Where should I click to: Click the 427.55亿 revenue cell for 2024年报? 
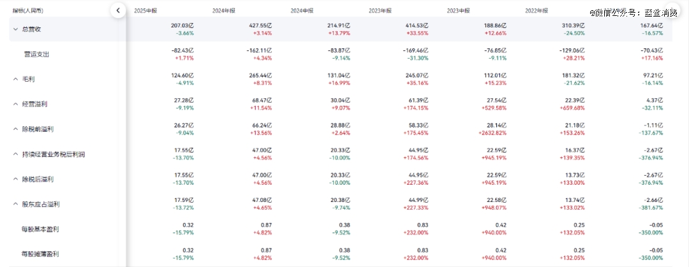(259, 23)
